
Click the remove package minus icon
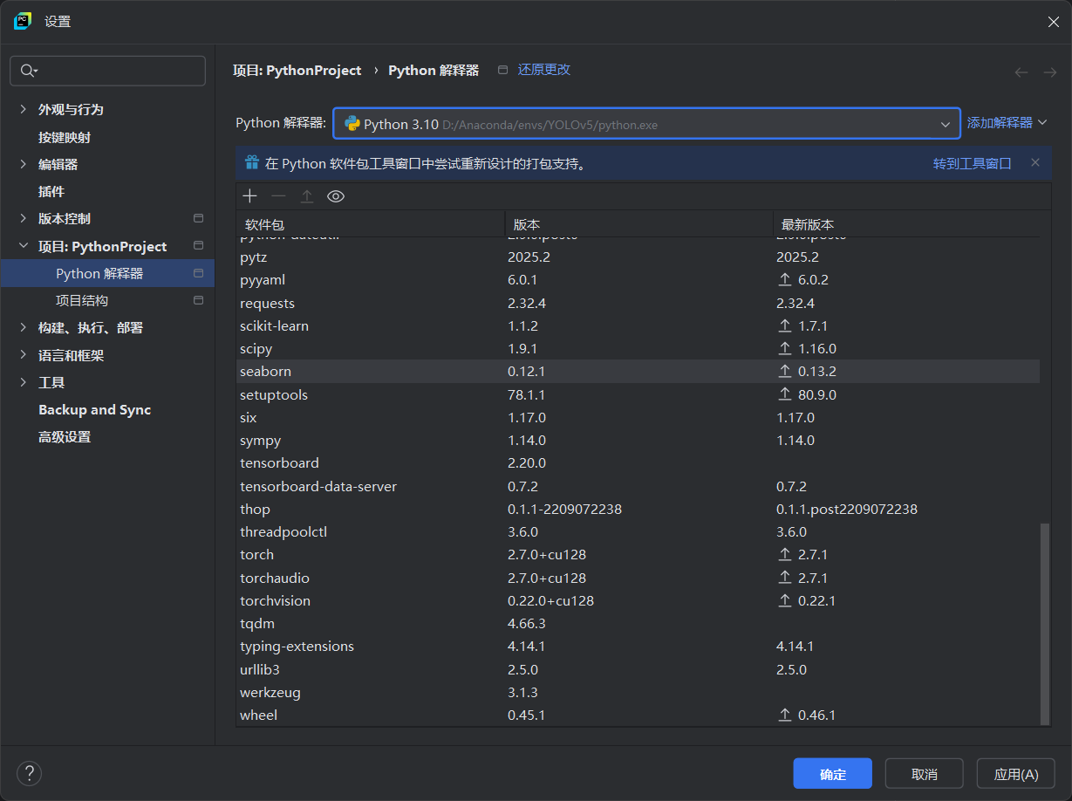point(278,196)
